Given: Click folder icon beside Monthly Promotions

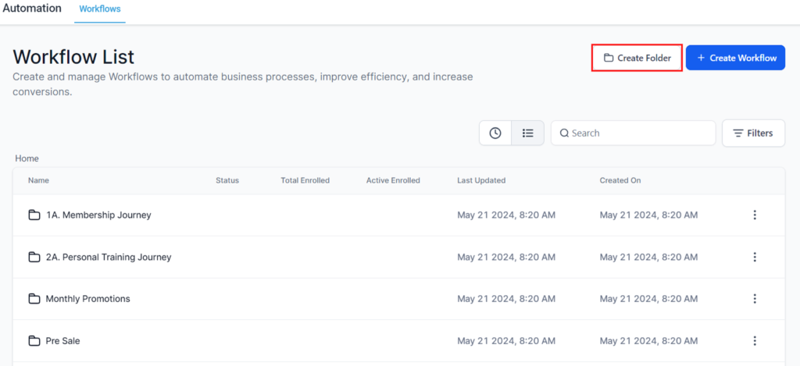Looking at the screenshot, I should [x=34, y=299].
